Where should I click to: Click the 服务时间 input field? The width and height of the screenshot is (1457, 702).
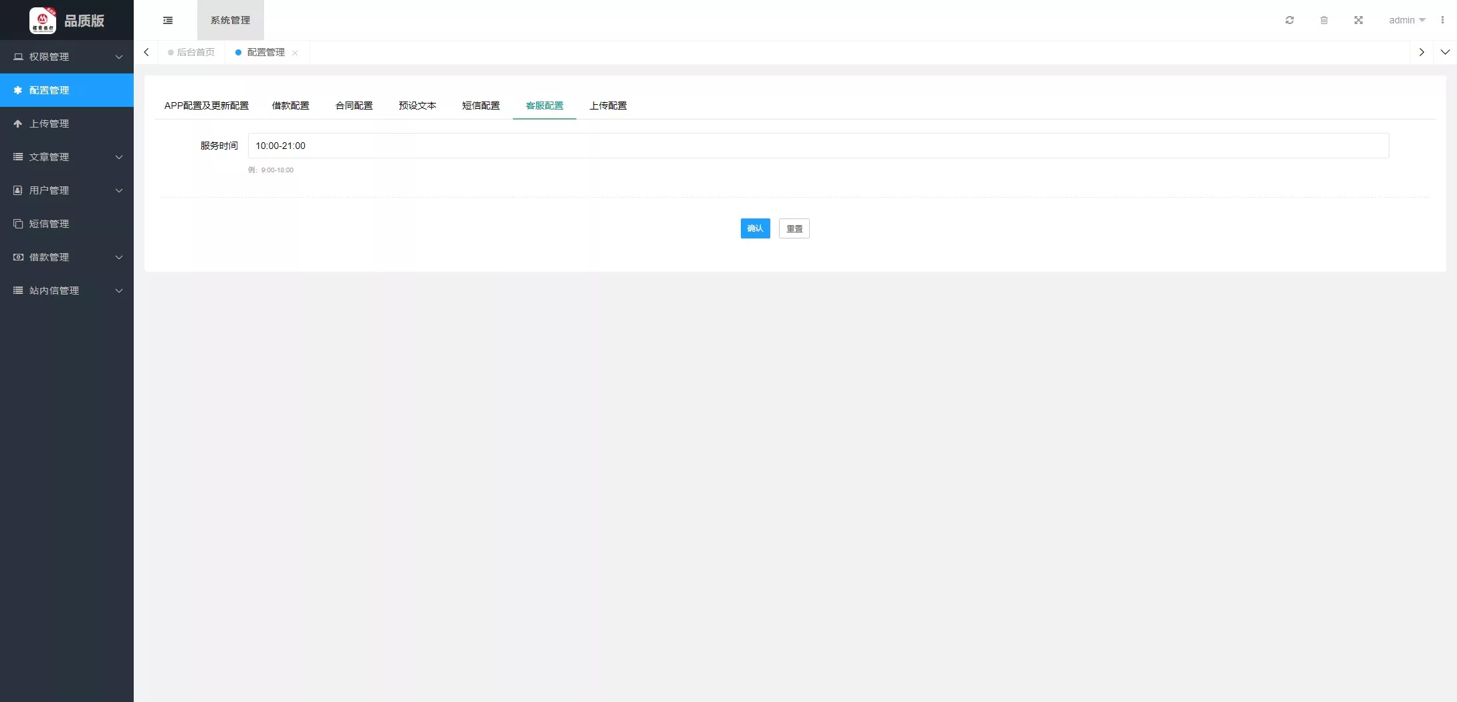(x=818, y=146)
